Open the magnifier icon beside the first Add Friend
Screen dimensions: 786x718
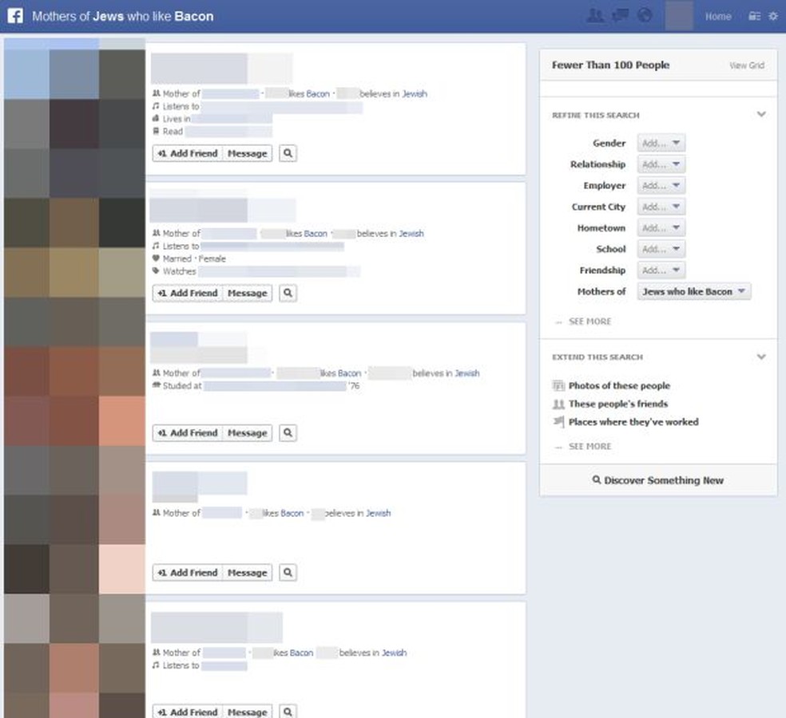[288, 152]
